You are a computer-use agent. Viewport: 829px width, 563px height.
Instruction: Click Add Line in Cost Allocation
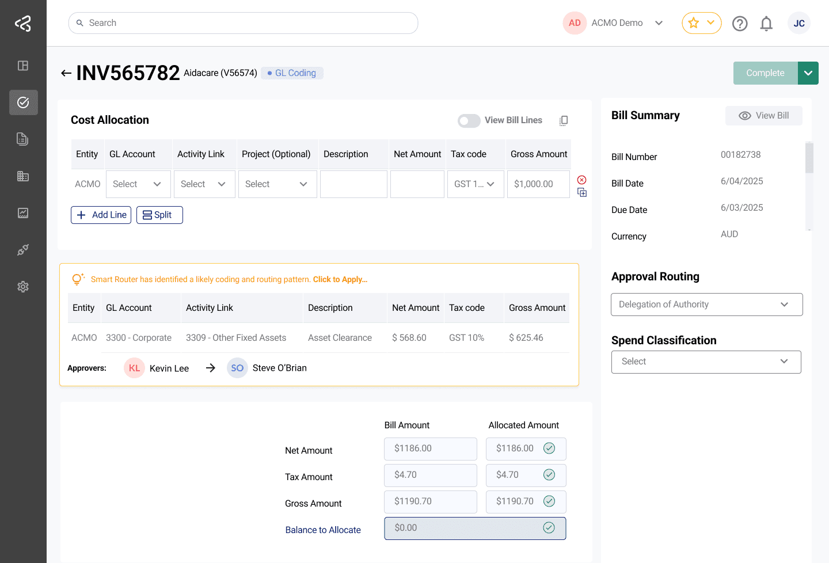[x=101, y=214]
